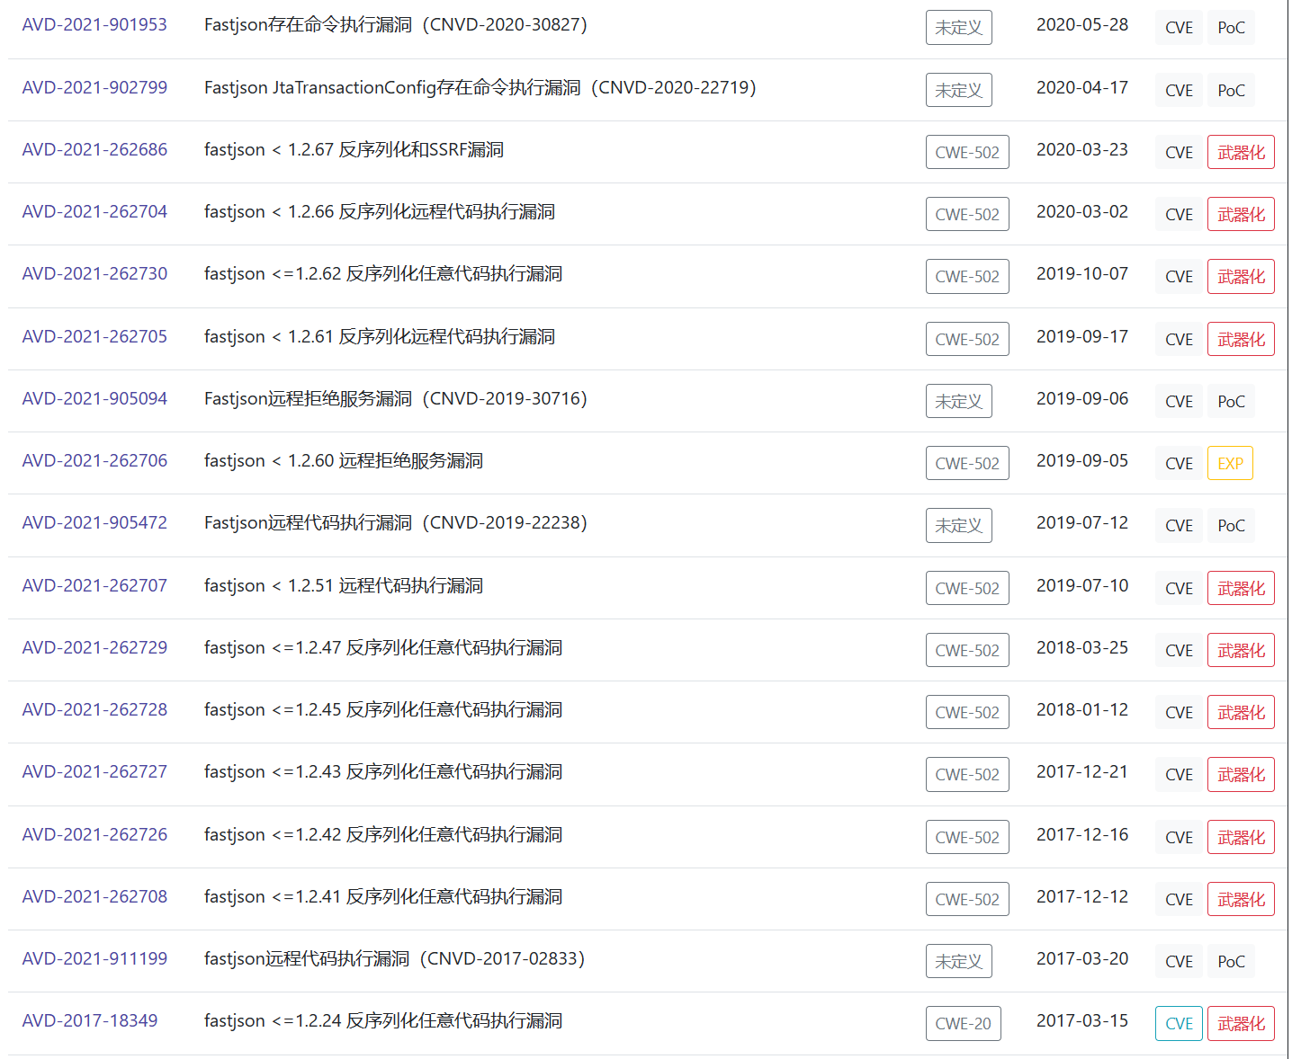Select date 2020-05-28 cell

pyautogui.click(x=1082, y=25)
